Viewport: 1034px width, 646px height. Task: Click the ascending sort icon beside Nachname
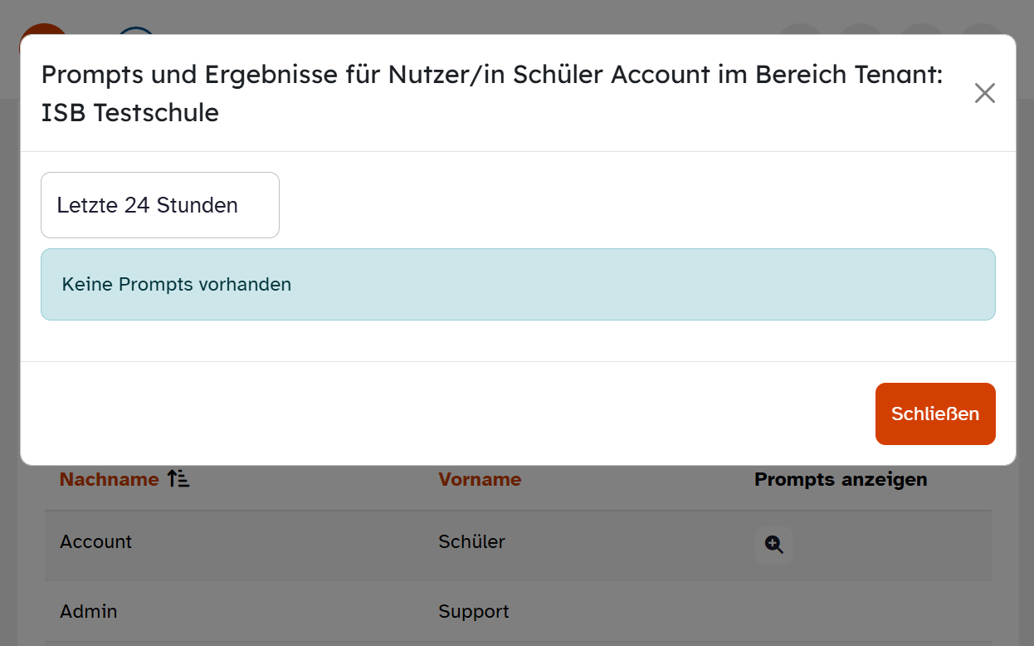(178, 479)
